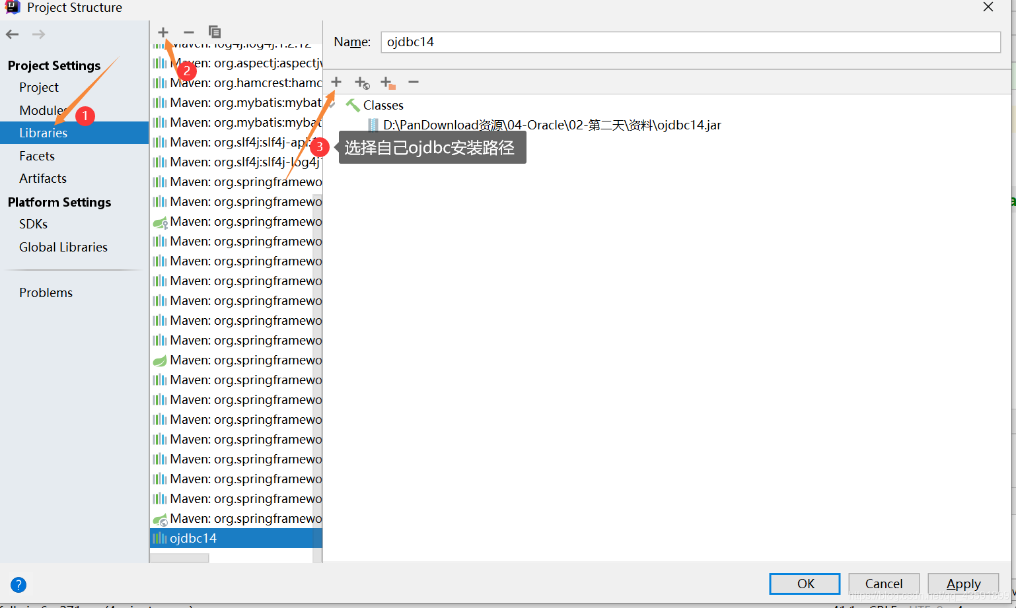This screenshot has width=1016, height=608.
Task: Click the OK button
Action: 804,584
